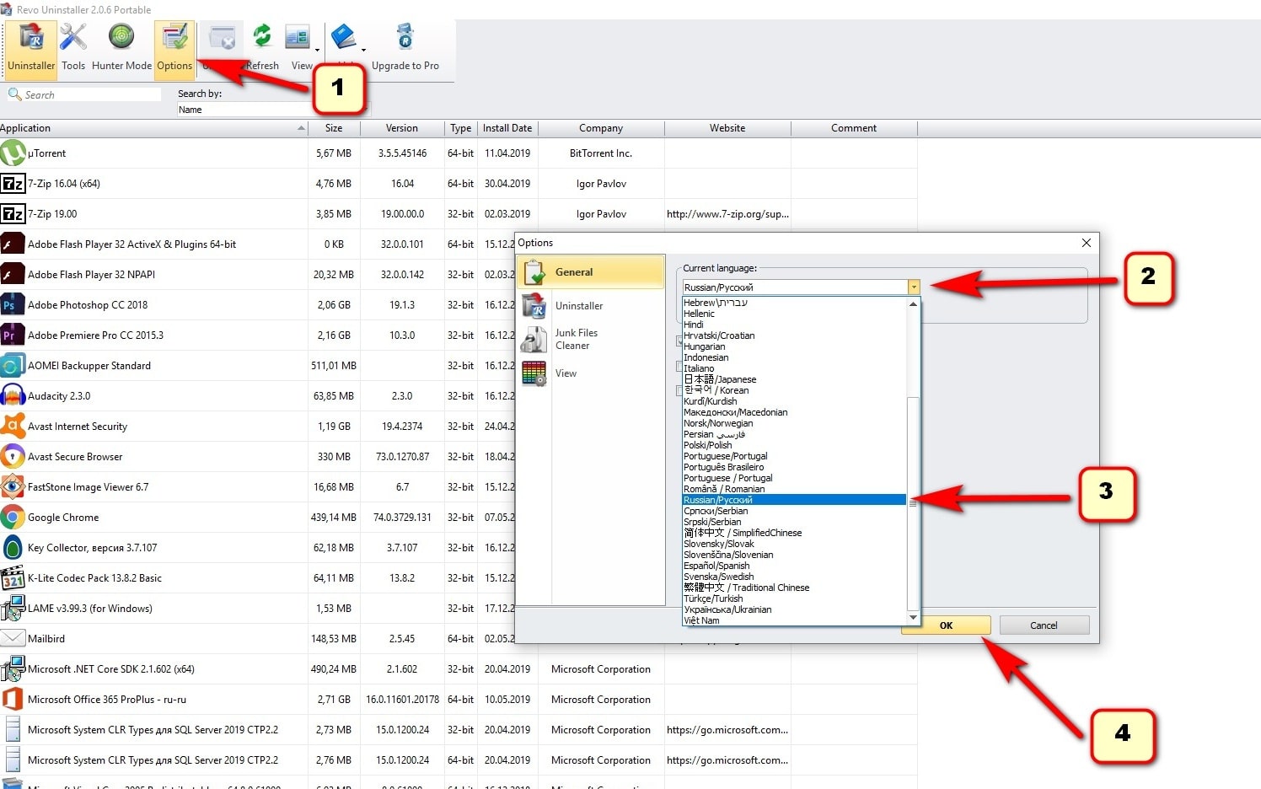This screenshot has width=1261, height=789.
Task: Click the language list scrollbar thumb
Action: (x=913, y=503)
